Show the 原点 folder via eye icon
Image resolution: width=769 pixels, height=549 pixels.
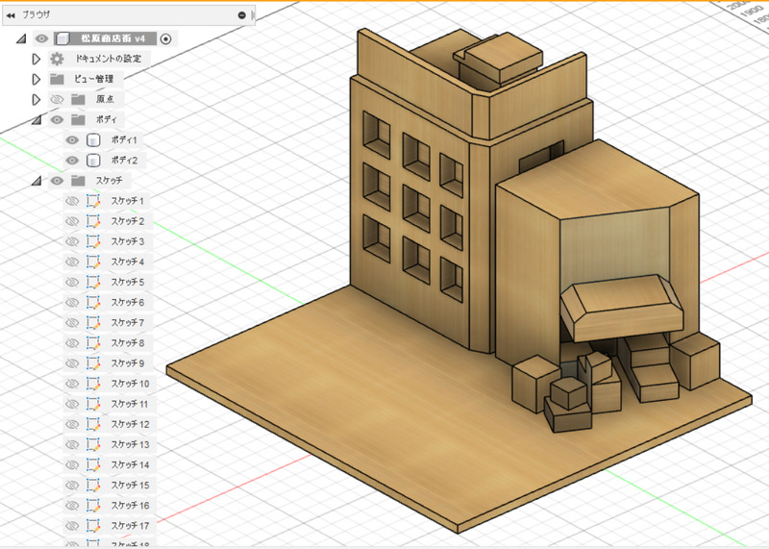(57, 99)
